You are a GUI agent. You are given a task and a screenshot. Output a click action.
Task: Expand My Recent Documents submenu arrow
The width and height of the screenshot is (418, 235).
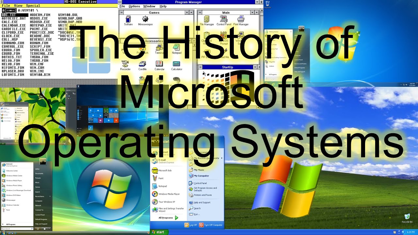click(221, 158)
